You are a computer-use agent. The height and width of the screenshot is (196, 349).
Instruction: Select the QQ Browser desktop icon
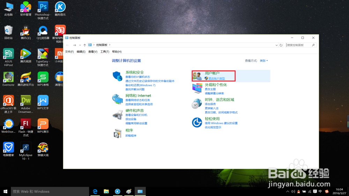43,30
